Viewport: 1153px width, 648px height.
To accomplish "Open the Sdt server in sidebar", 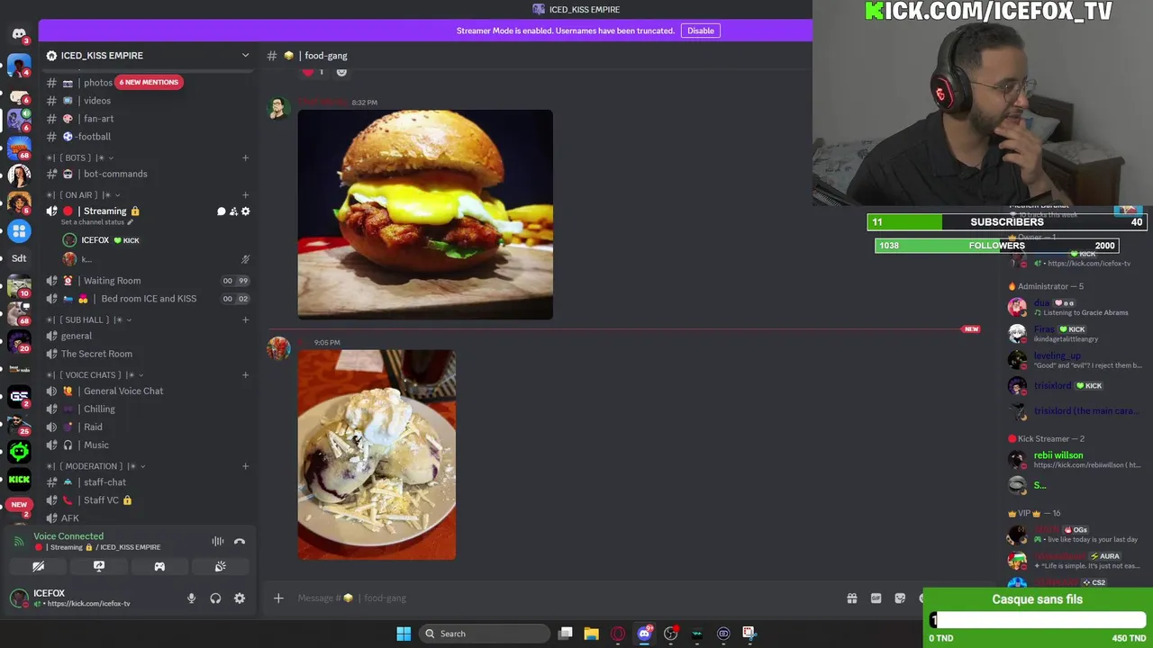I will click(x=19, y=258).
